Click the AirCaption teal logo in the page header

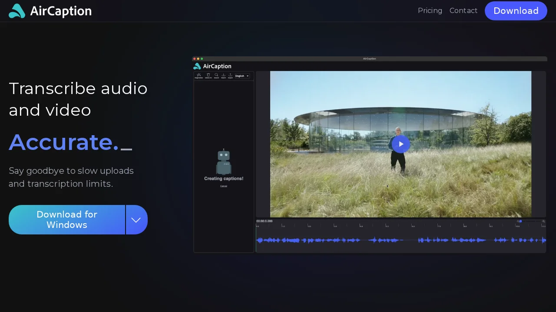[x=17, y=10]
